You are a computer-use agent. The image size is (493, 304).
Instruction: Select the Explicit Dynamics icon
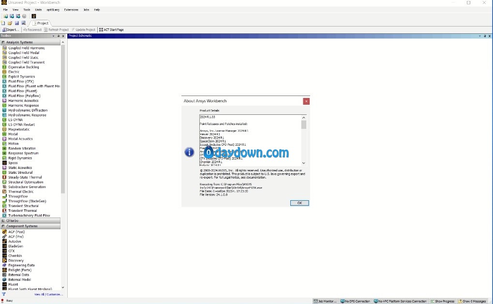(4, 77)
